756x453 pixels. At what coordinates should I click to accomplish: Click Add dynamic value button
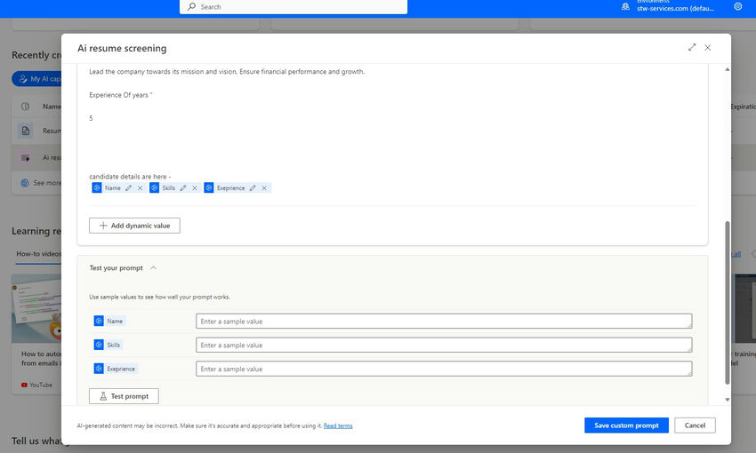(x=134, y=226)
